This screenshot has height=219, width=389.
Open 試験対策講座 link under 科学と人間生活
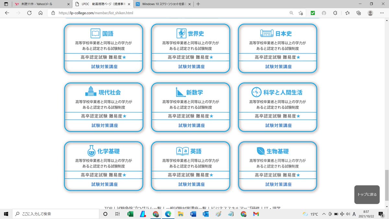coord(278,125)
